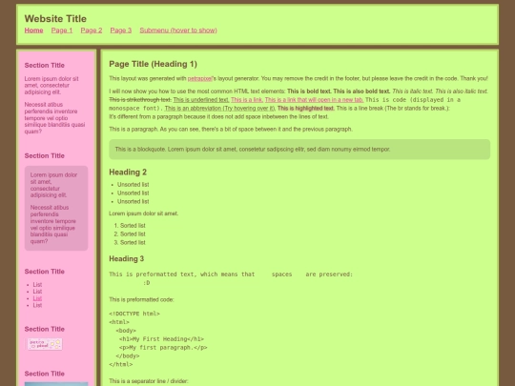Click 'This is underlined text.'
This screenshot has width=515, height=386.
coord(201,100)
